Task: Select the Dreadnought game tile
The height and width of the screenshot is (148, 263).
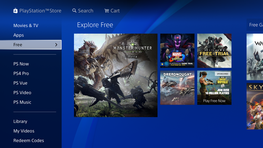Action: click(177, 88)
